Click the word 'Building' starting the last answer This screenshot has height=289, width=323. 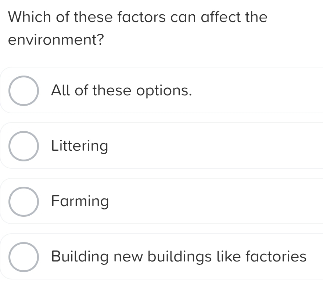tap(80, 256)
